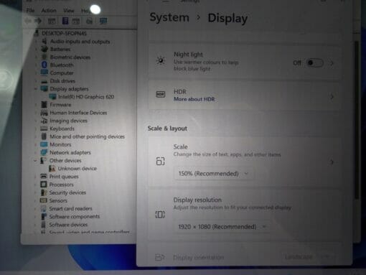
Task: Open the Display orientation Landscape dropdown
Action: [308, 257]
